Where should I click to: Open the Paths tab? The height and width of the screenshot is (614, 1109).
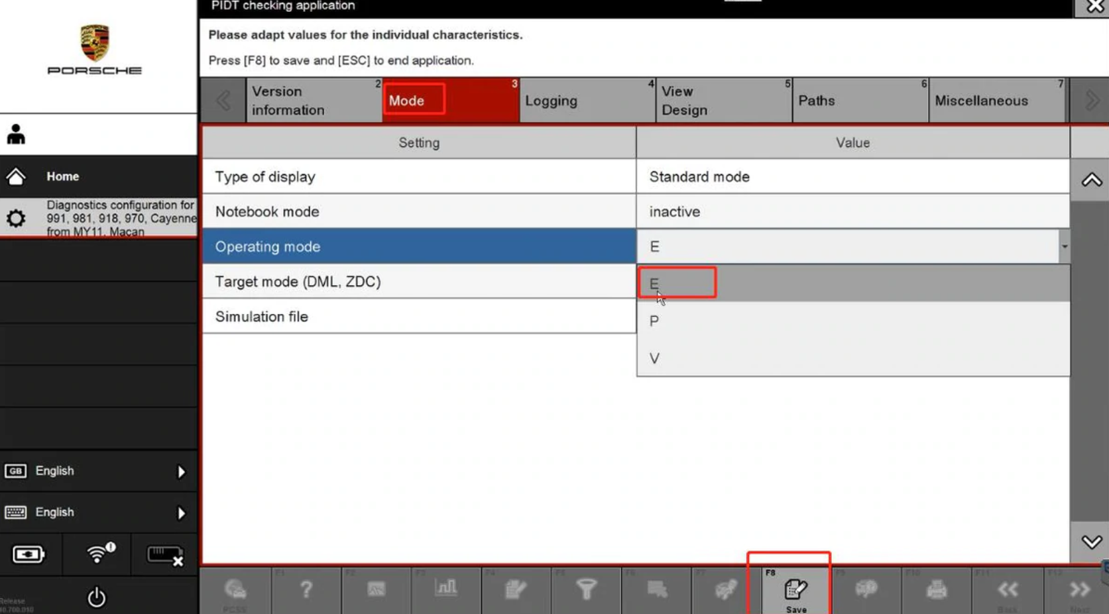(x=860, y=101)
